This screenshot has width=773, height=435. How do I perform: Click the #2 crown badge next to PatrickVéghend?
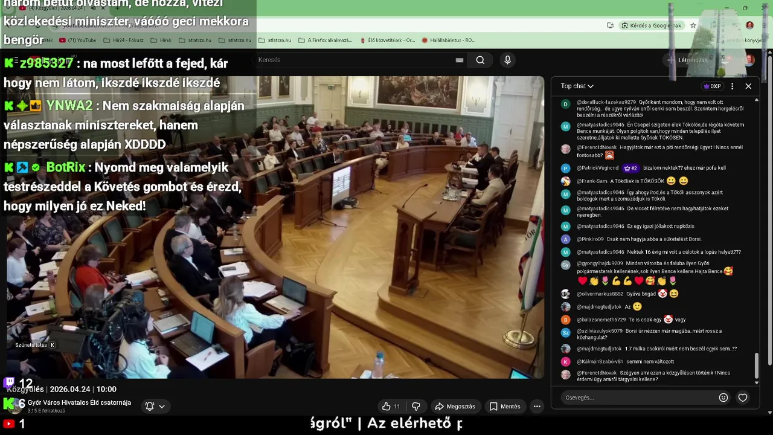point(631,168)
